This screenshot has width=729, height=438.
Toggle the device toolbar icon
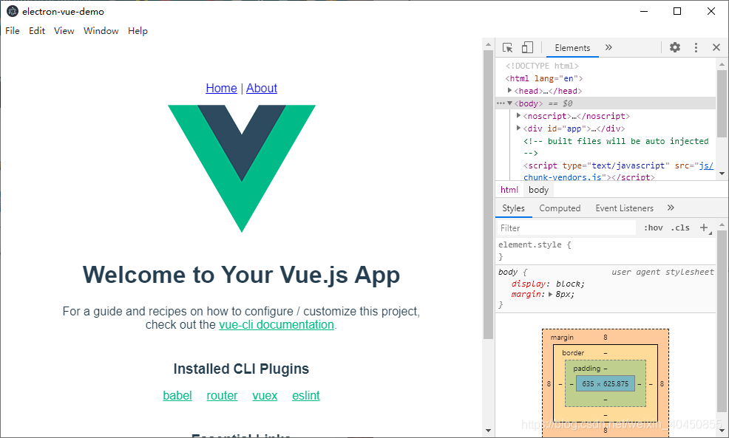click(527, 47)
